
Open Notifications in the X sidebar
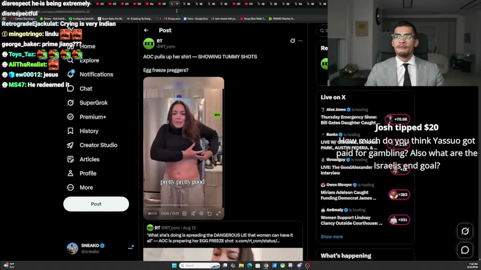click(x=96, y=74)
